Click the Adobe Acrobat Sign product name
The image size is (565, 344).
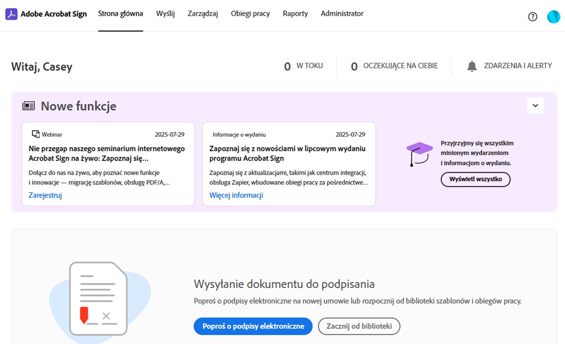(54, 14)
